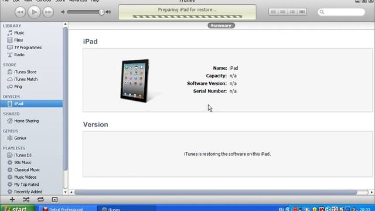Toggle repeat
The height and width of the screenshot is (211, 375).
click(x=40, y=199)
